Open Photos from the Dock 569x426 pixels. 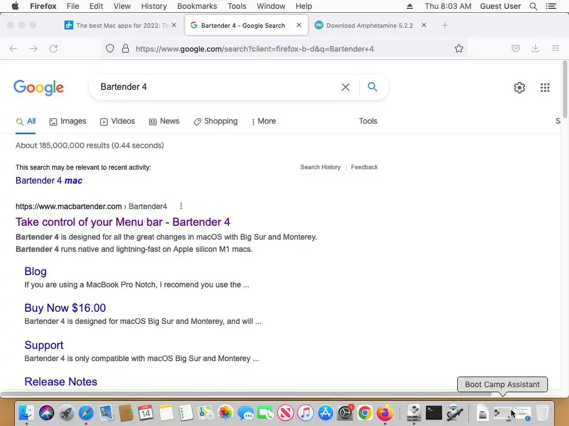226,413
